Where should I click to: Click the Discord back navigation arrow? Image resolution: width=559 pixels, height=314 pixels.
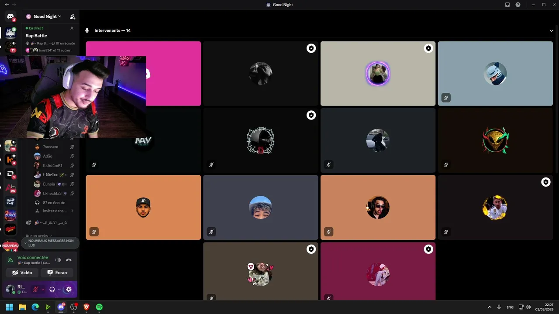point(7,4)
